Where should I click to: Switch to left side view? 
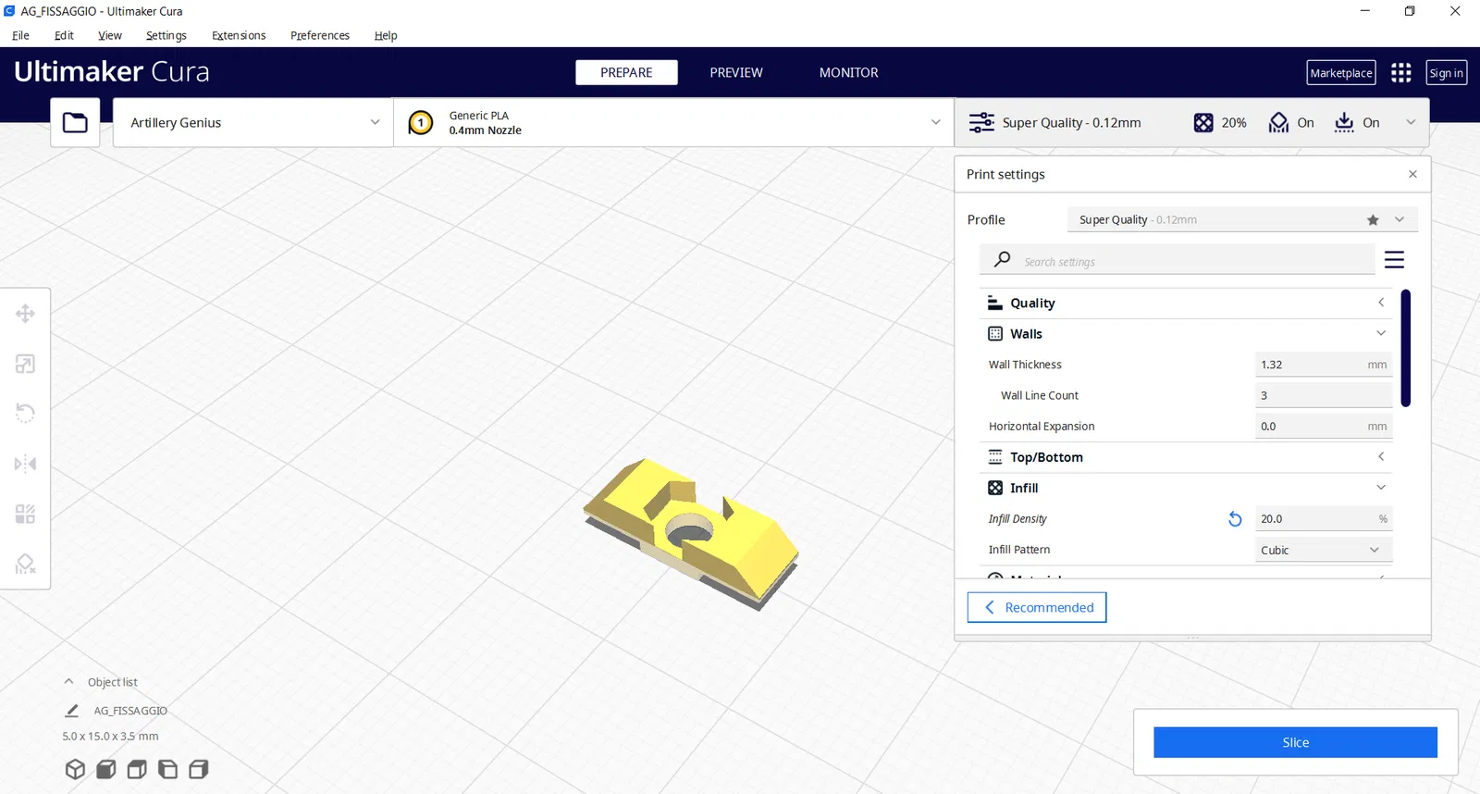tap(167, 769)
